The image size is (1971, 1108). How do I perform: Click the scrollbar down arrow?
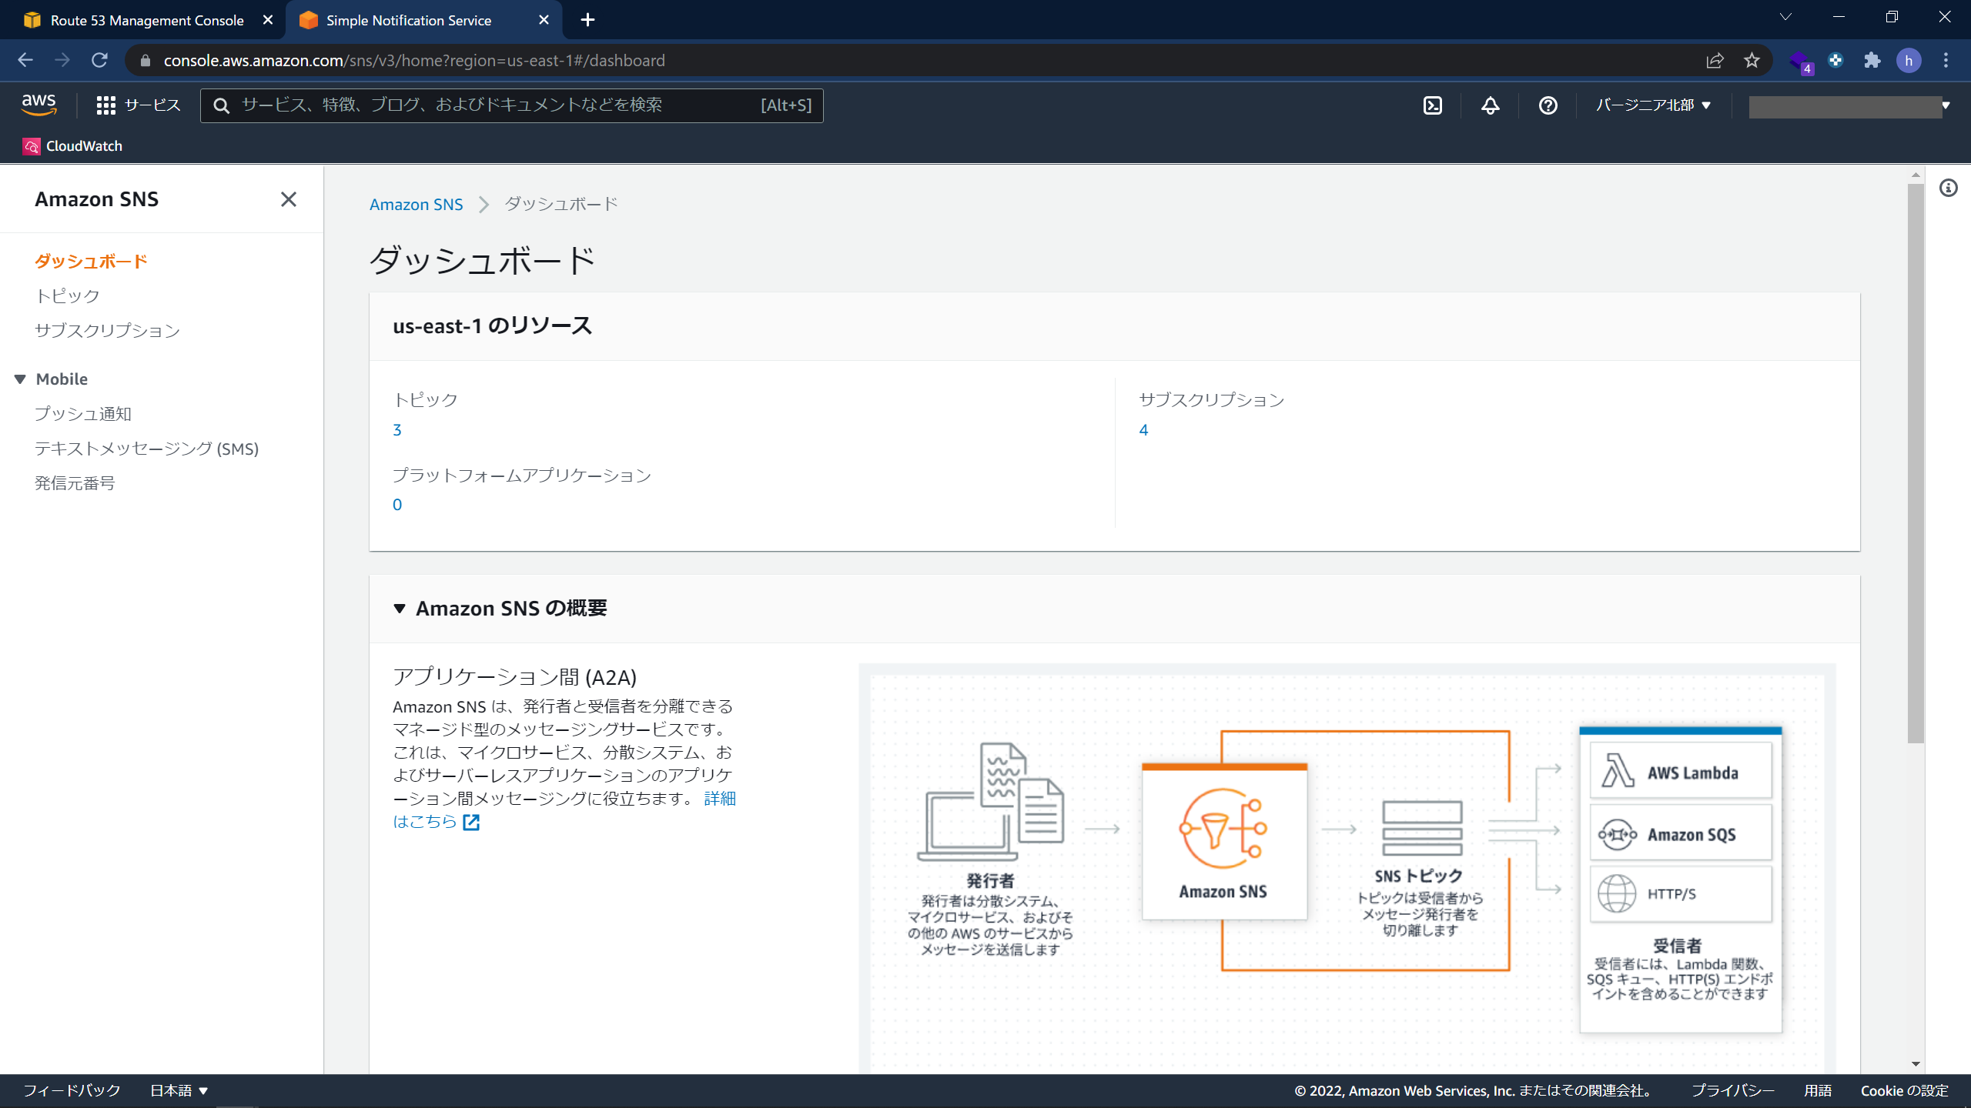click(x=1916, y=1064)
